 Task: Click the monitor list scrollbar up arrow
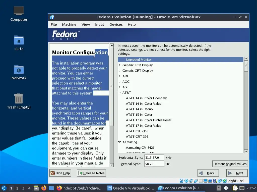click(246, 58)
